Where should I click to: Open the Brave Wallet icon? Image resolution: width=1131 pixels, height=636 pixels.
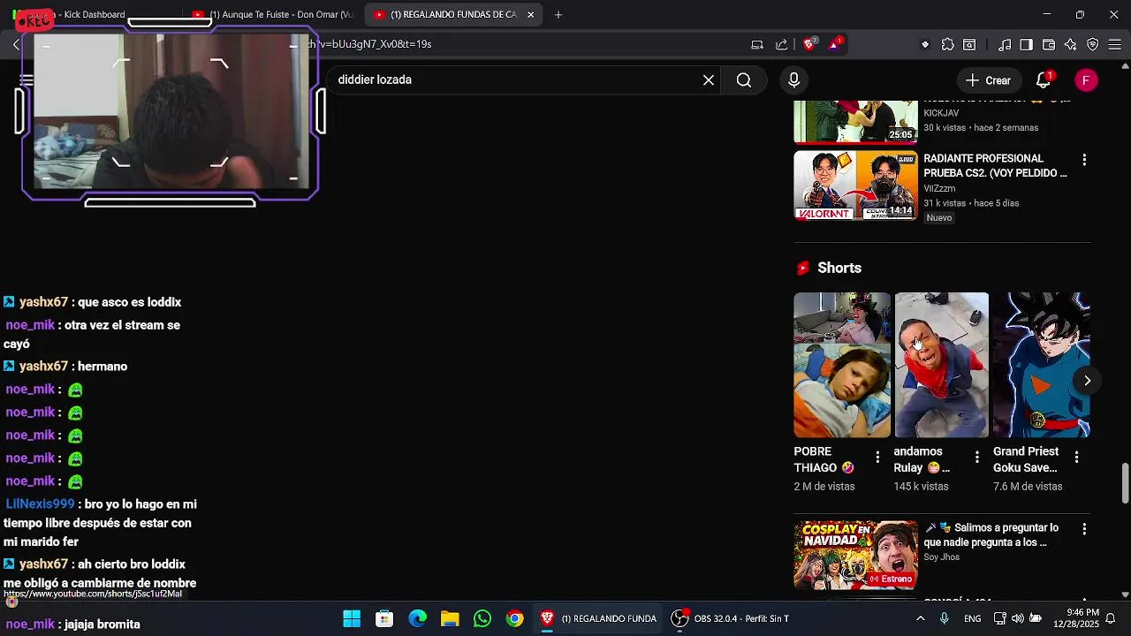[x=1049, y=44]
